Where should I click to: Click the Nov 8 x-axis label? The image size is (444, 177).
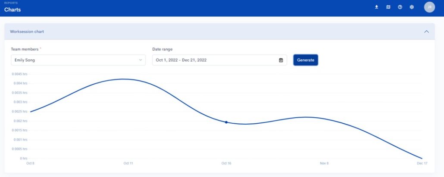(x=324, y=164)
